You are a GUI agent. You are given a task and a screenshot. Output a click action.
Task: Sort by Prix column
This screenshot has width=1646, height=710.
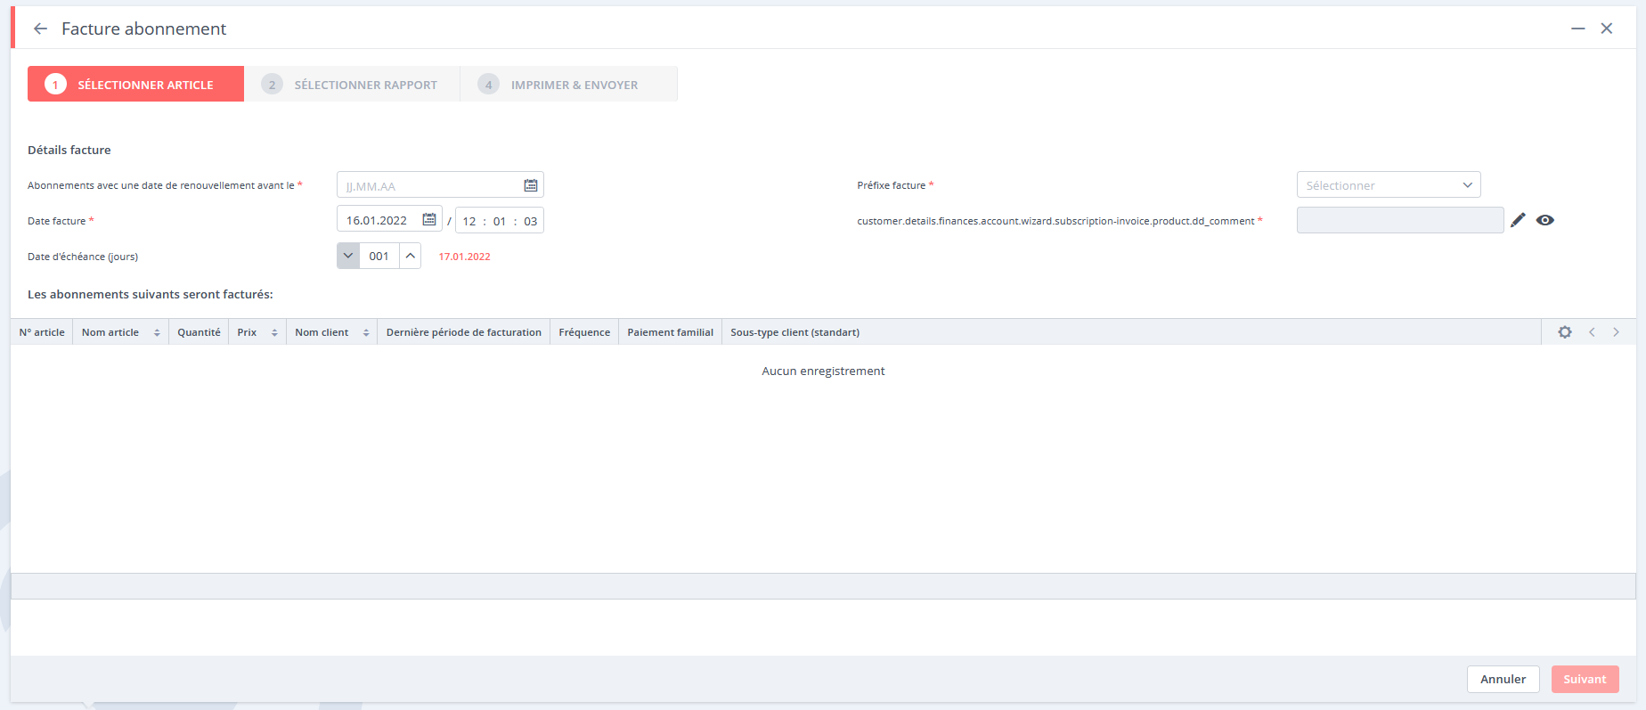point(274,332)
